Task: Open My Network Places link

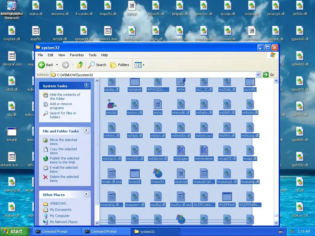Action: click(63, 222)
